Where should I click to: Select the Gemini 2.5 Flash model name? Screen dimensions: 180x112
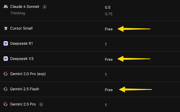point(25,89)
